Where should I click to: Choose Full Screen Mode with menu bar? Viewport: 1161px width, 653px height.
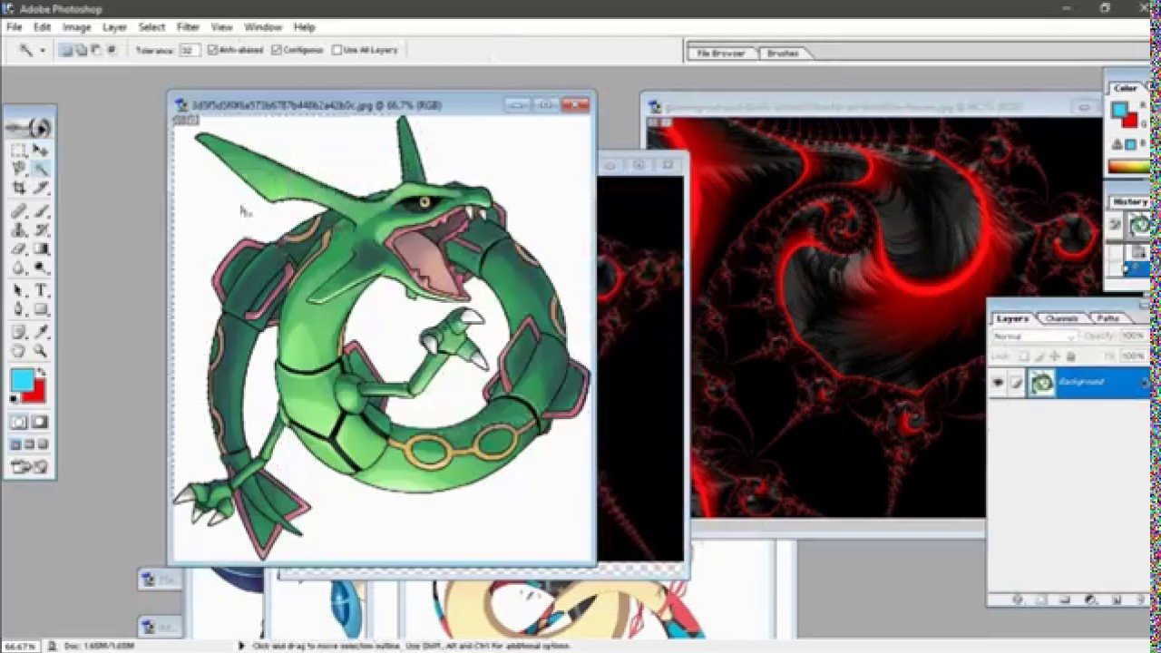click(29, 444)
